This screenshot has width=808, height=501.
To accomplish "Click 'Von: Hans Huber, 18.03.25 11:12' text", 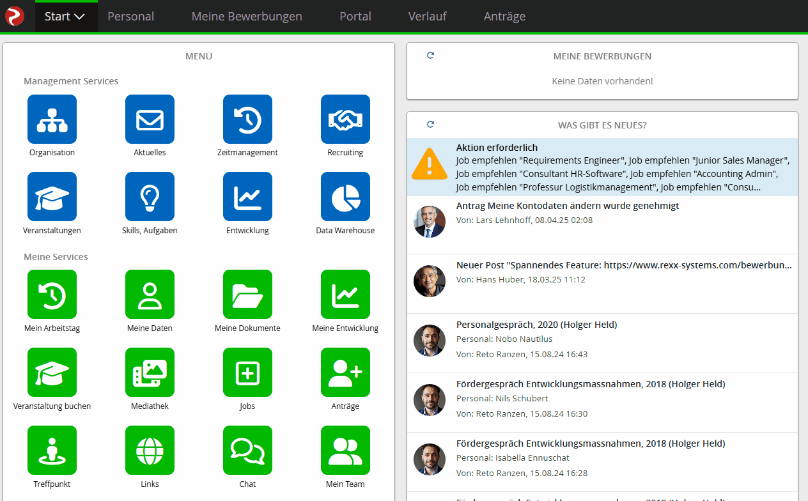I will pos(521,280).
